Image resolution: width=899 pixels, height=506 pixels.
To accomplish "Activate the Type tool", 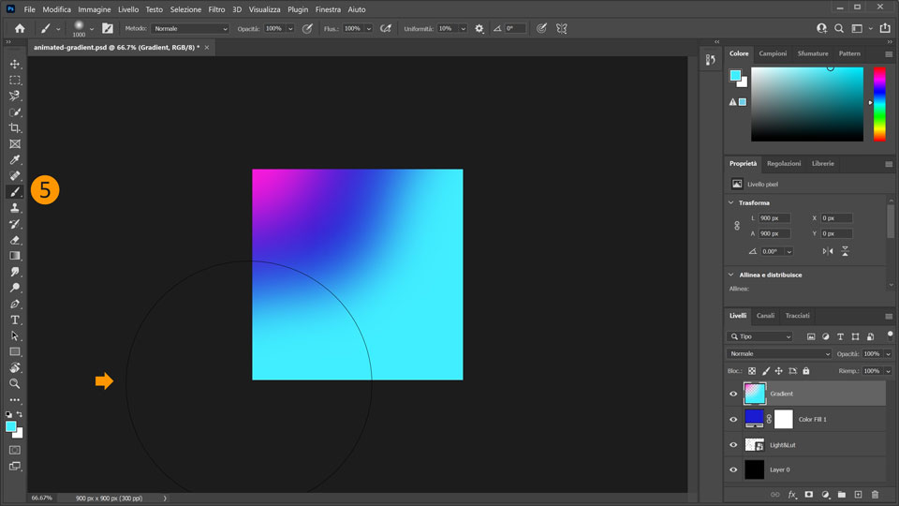I will click(15, 320).
